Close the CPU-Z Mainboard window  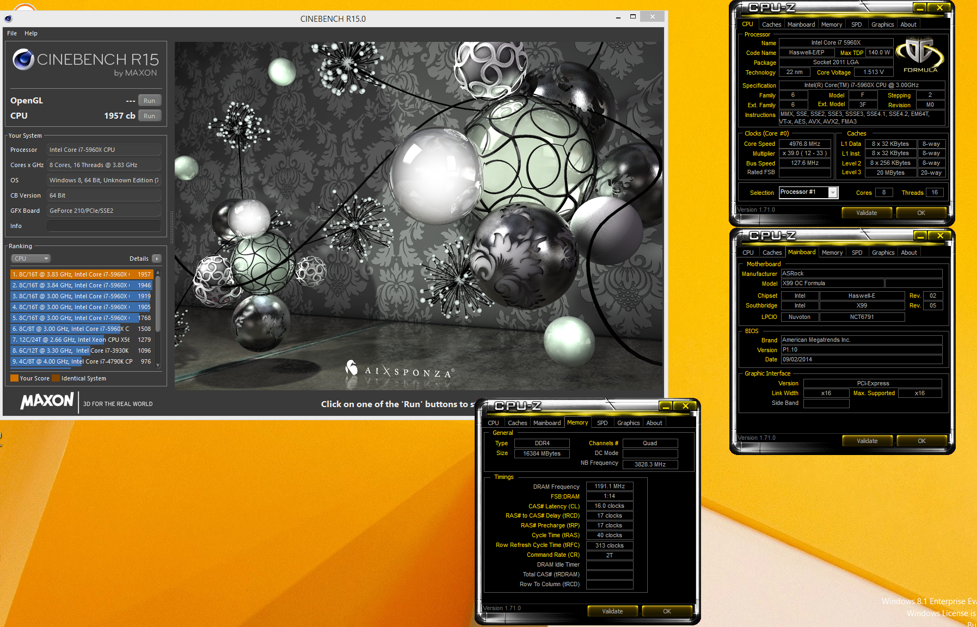(x=940, y=236)
